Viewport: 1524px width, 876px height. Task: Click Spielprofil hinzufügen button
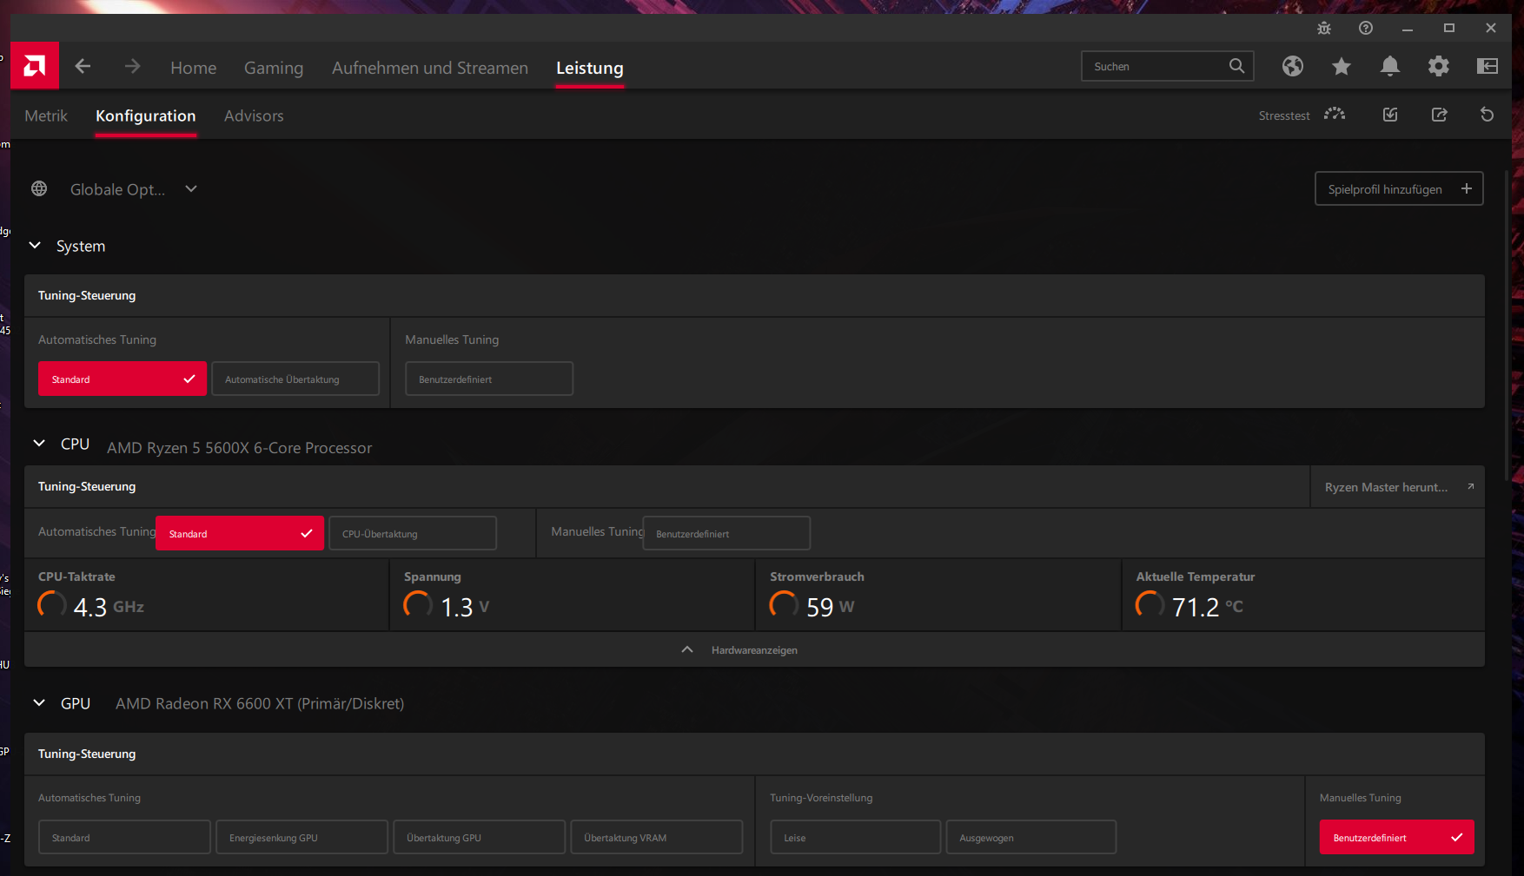tap(1399, 188)
